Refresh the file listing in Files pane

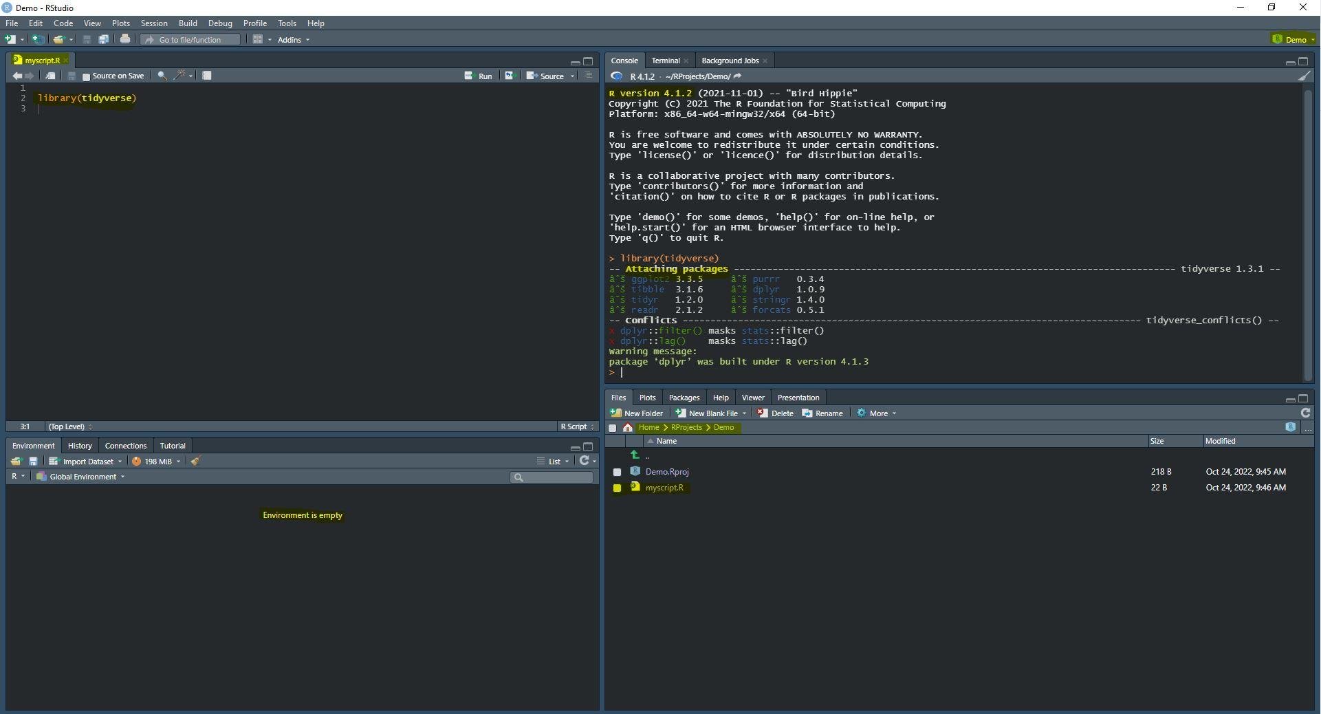(1305, 413)
